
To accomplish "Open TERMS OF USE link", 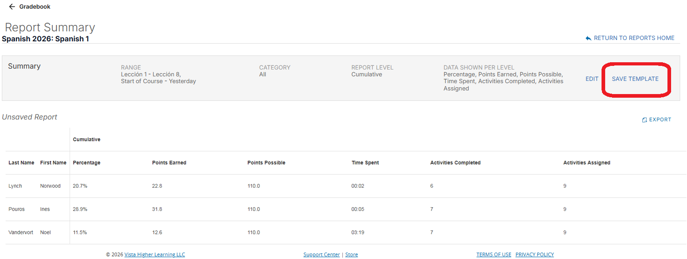I will pyautogui.click(x=494, y=255).
